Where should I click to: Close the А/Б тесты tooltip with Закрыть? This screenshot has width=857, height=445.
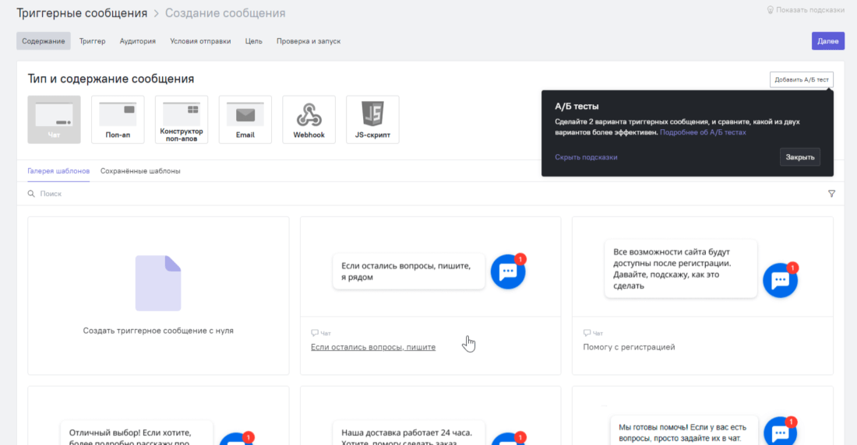coord(799,157)
